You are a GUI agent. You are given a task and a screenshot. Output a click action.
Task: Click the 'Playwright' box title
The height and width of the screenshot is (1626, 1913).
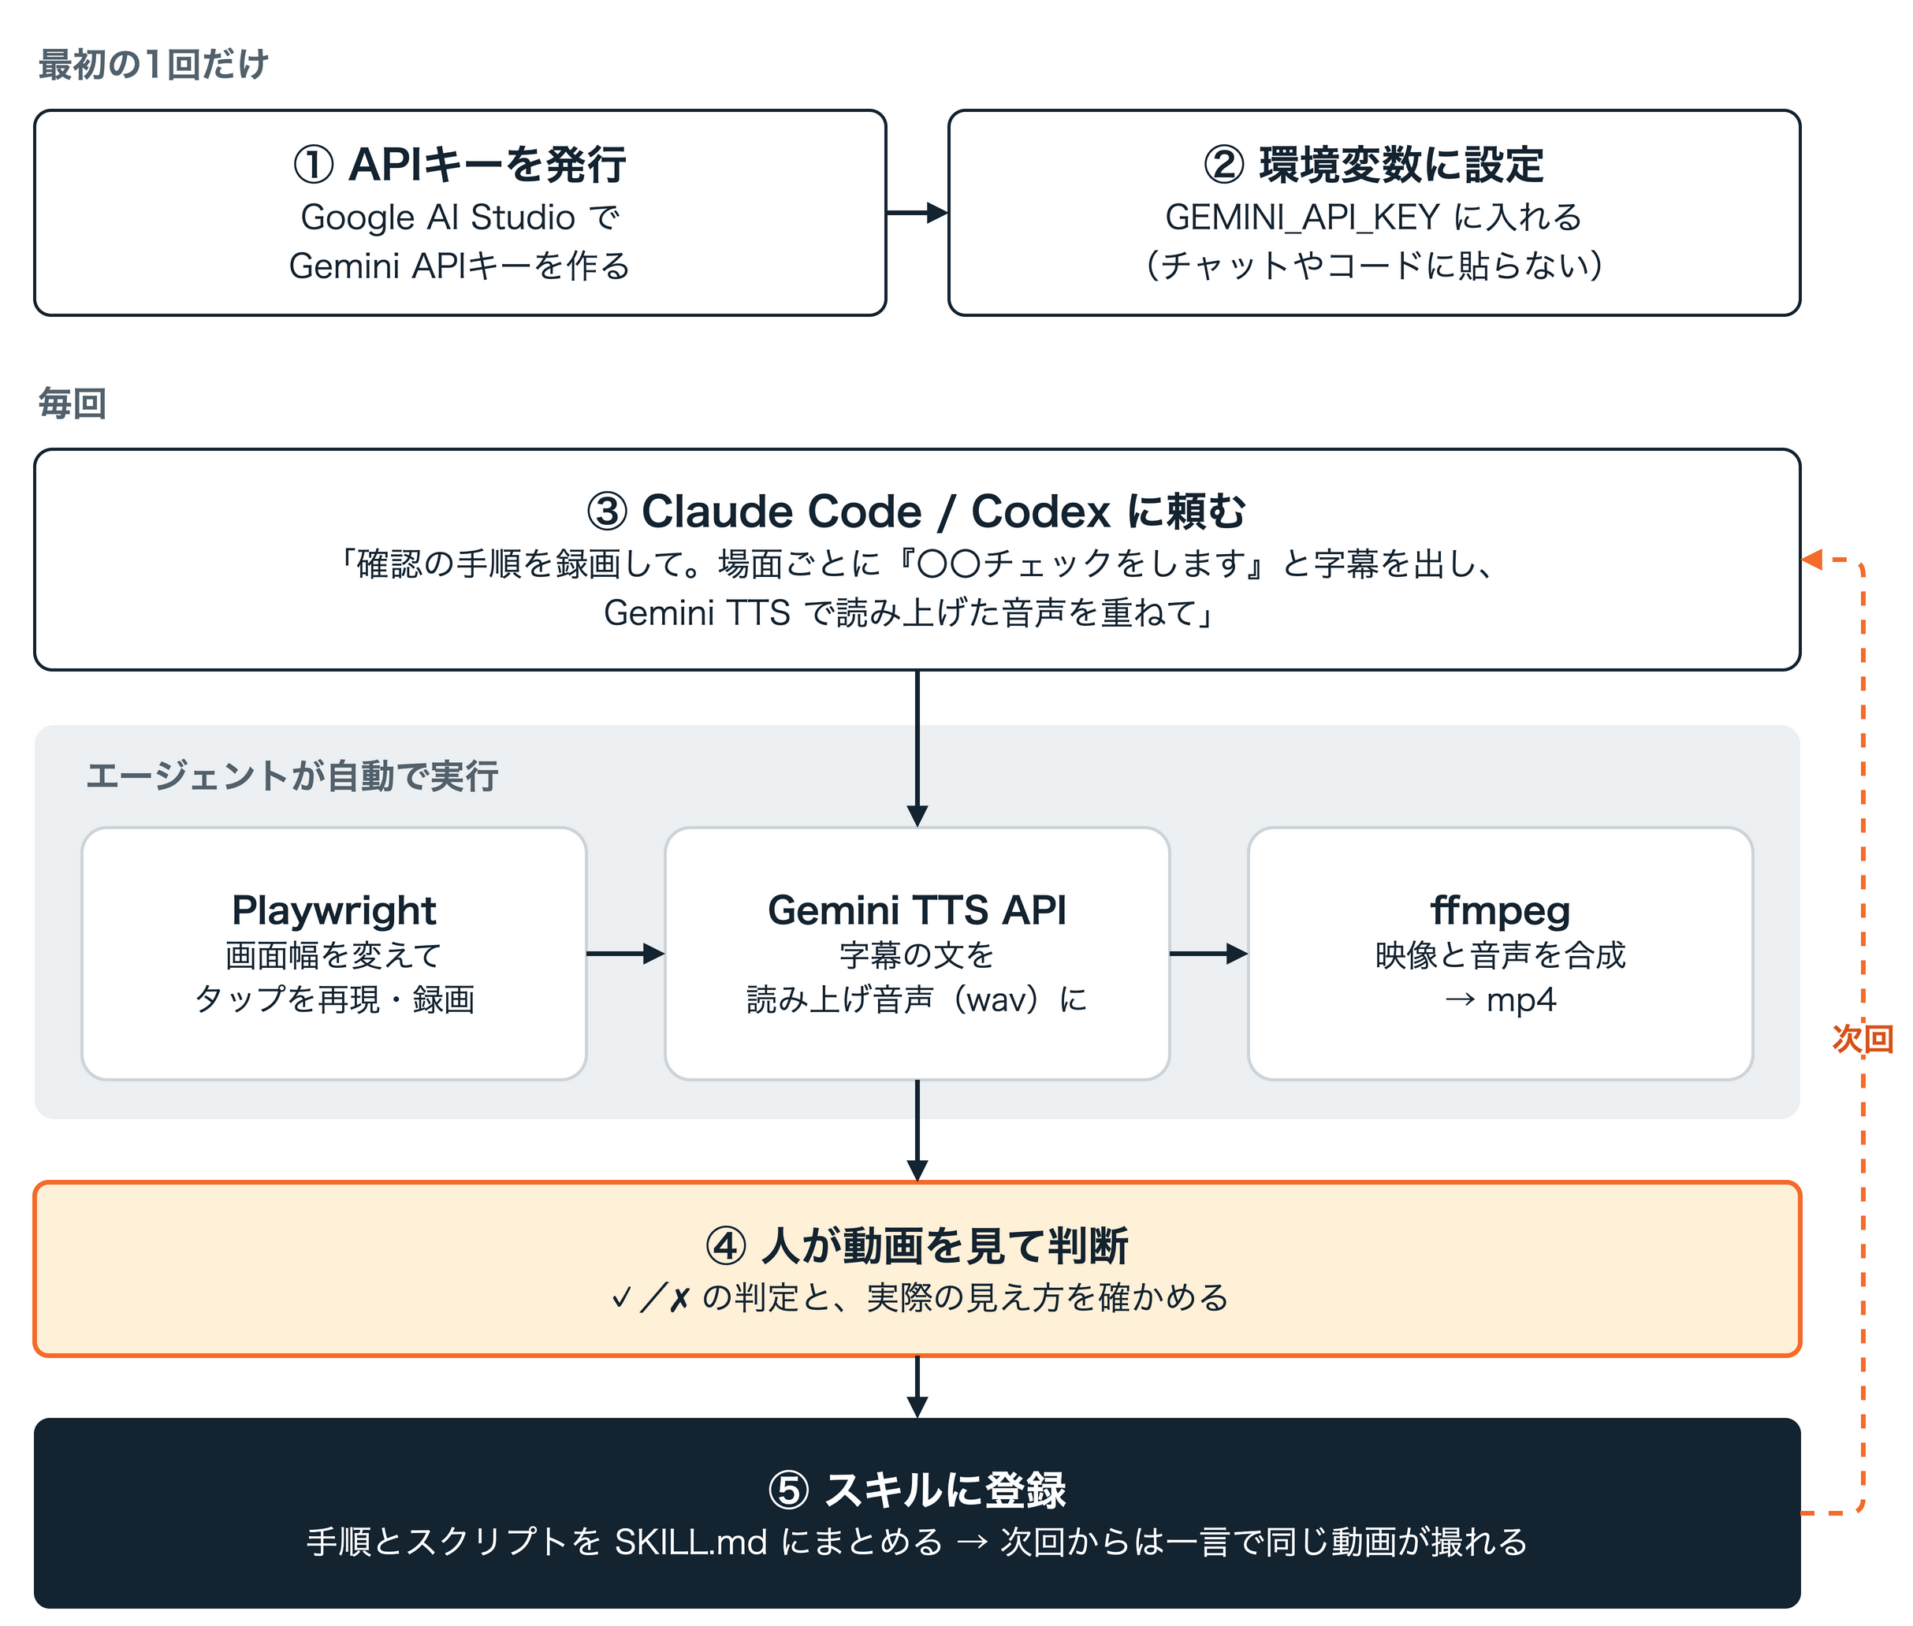(333, 910)
